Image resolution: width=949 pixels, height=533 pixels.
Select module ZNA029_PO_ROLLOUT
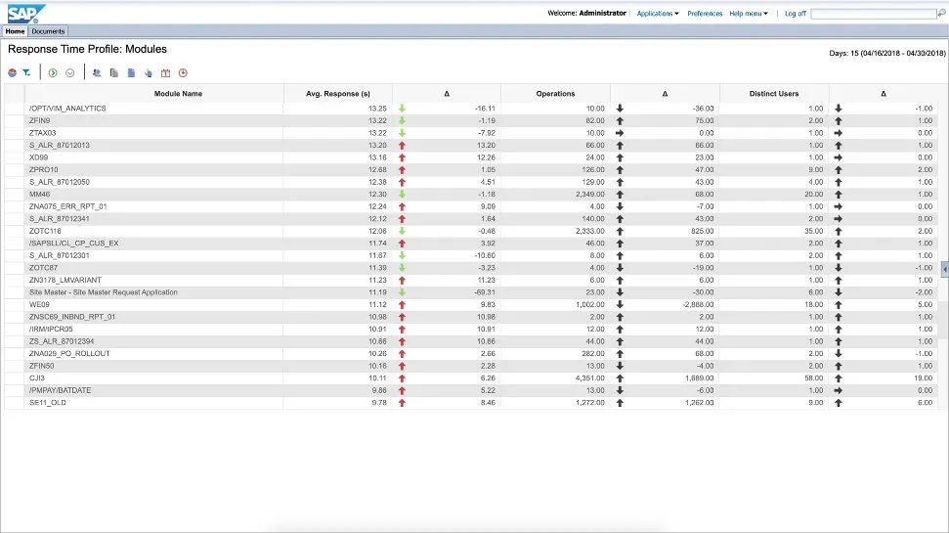pyautogui.click(x=69, y=354)
